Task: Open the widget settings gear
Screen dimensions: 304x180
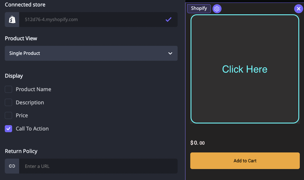Action: coord(217,9)
